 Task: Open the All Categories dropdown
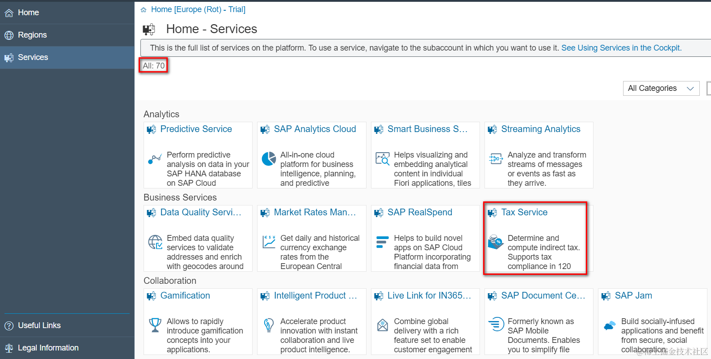click(x=661, y=89)
